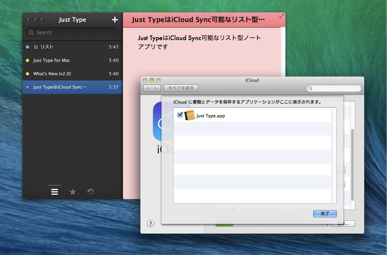Click the note body text in the pink editor

[199, 42]
